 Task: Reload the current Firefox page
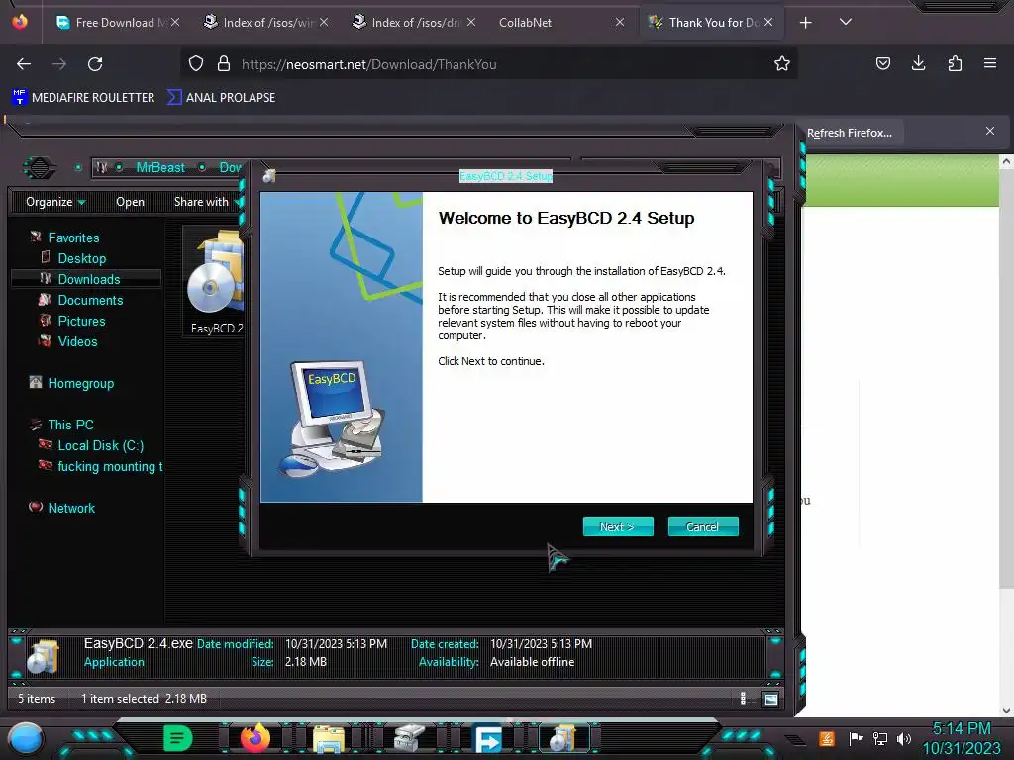coord(95,64)
